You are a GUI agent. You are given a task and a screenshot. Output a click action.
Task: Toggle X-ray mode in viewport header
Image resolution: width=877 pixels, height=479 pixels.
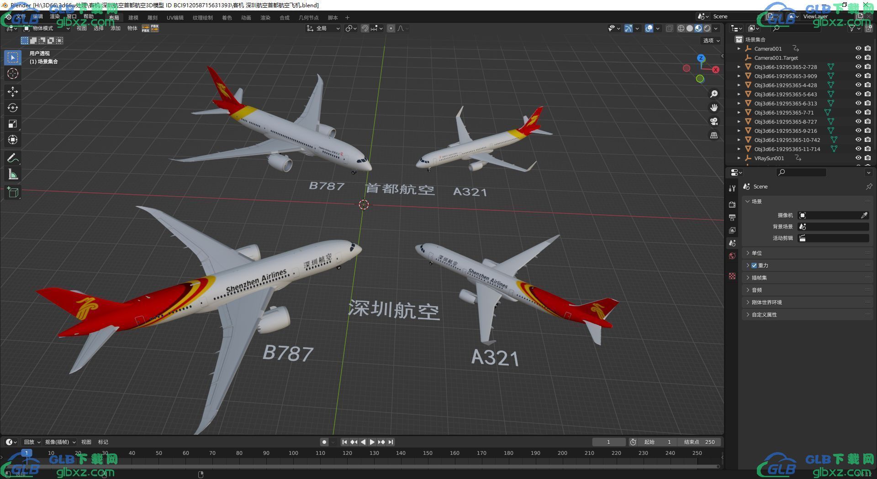point(669,28)
